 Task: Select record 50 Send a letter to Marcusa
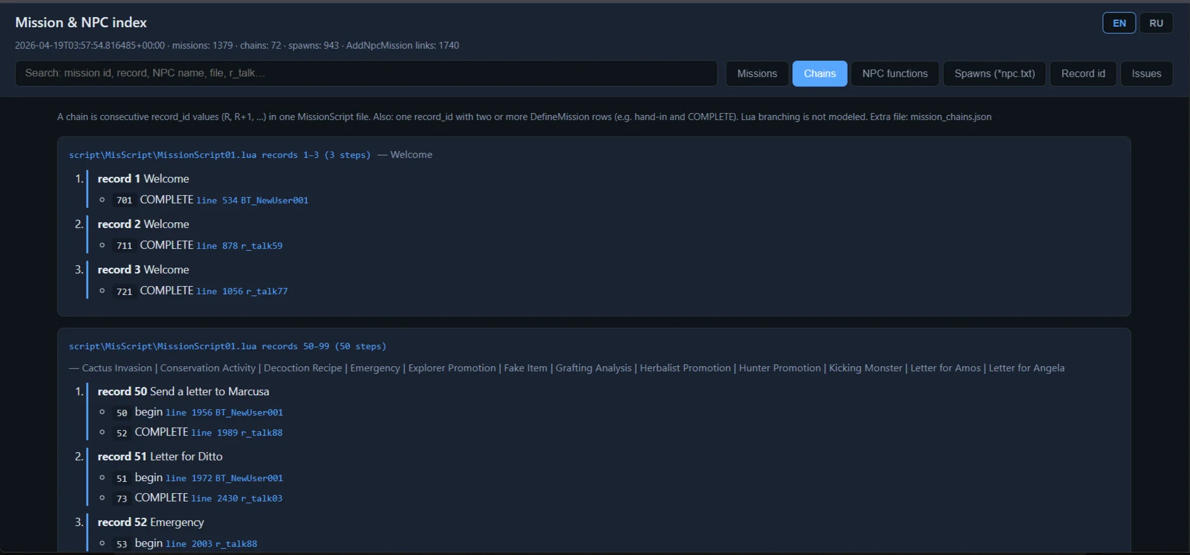click(183, 391)
